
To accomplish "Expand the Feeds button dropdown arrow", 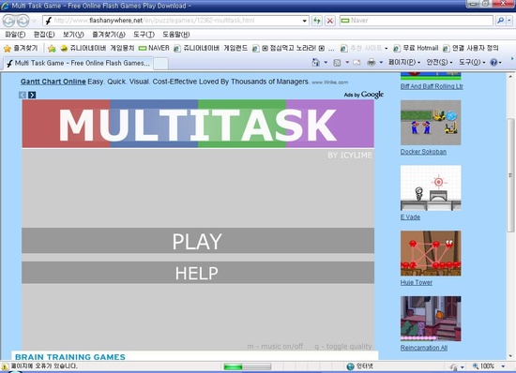I will (x=347, y=62).
